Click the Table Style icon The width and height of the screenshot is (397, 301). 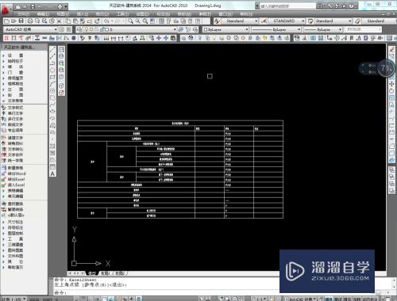310,21
